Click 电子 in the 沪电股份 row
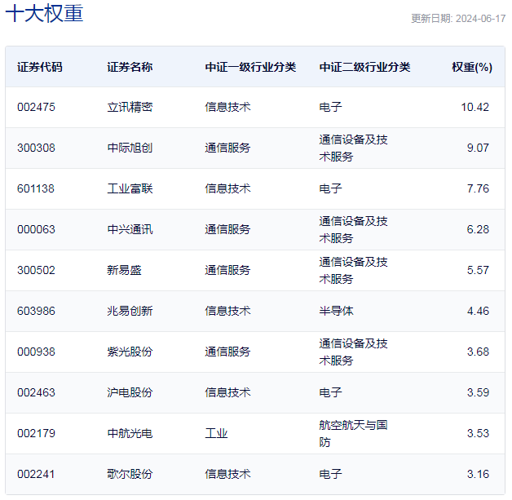Viewport: 512px width, 500px height. (x=331, y=393)
